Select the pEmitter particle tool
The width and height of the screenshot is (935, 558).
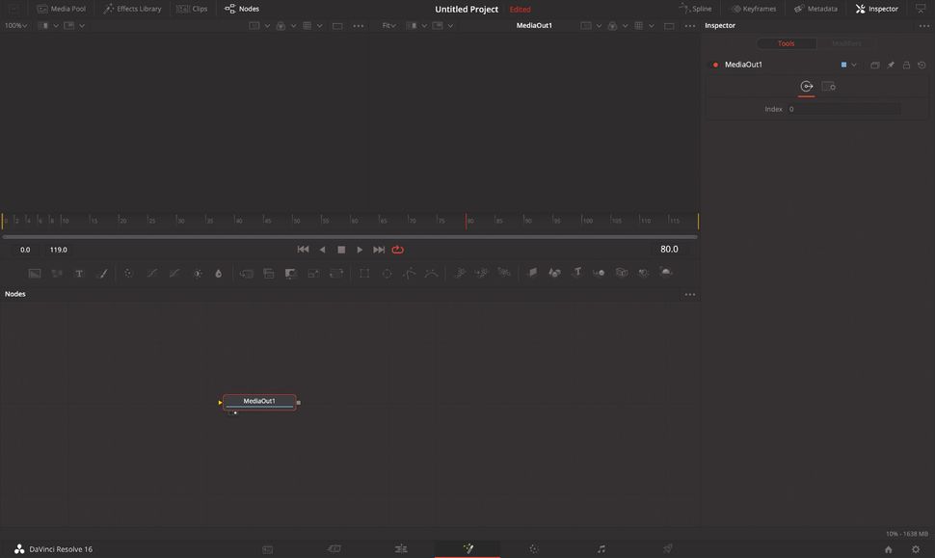pos(460,273)
